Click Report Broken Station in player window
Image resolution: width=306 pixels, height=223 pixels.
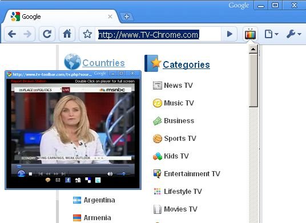(29, 81)
